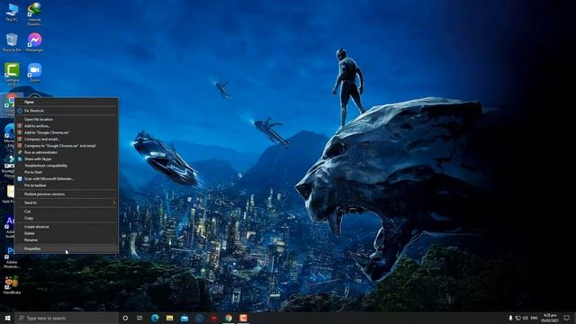This screenshot has width=576, height=324.
Task: Click the ENG language indicator
Action: 534,318
